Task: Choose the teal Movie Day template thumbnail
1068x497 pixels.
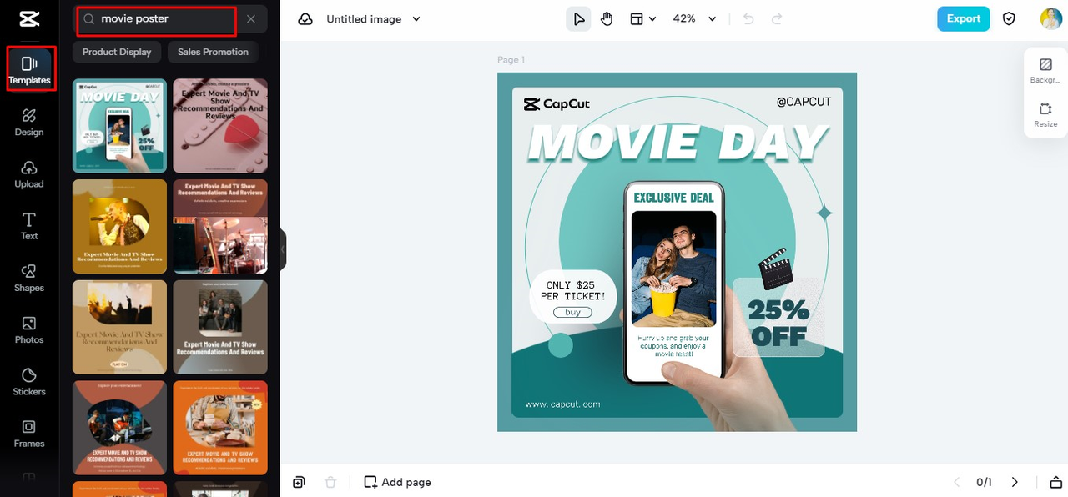Action: [119, 126]
